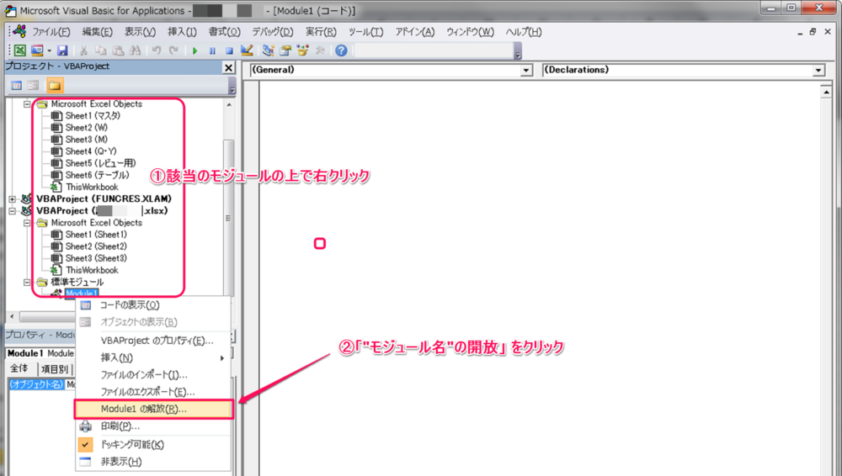Click the blue Reset stop icon
Screen dimensions: 842x476
(228, 50)
